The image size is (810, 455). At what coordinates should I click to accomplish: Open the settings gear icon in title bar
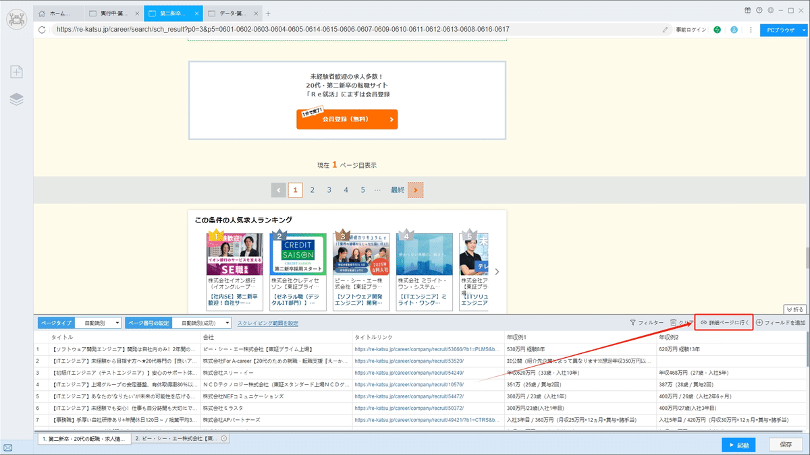(x=770, y=10)
